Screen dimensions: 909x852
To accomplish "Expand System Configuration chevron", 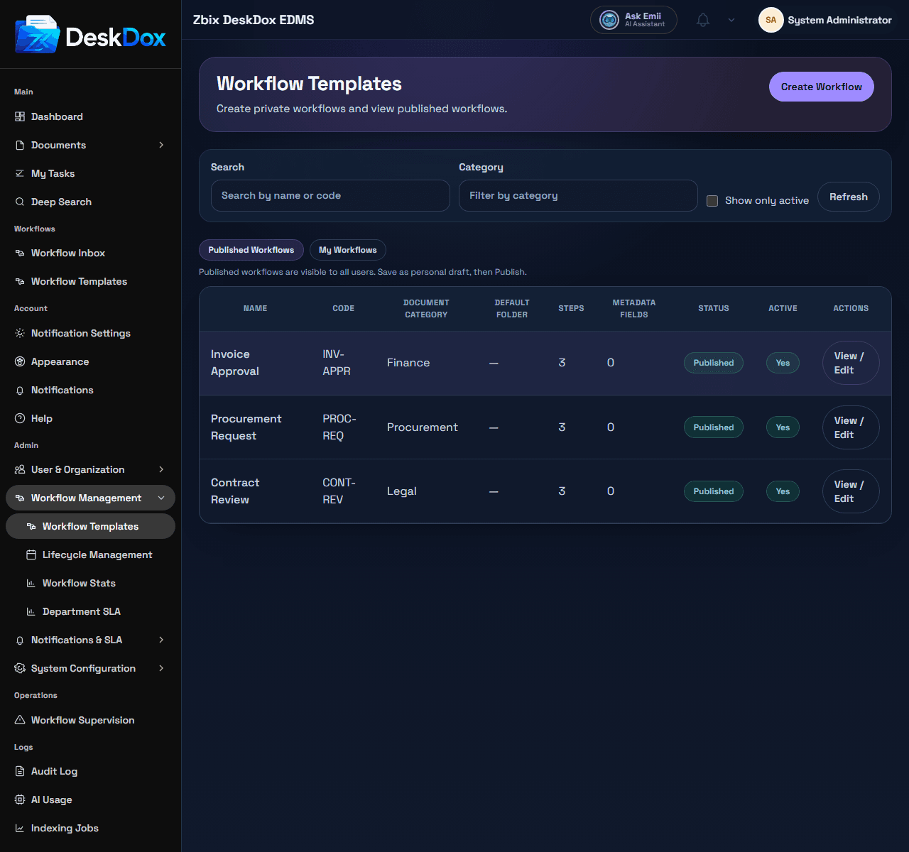I will pyautogui.click(x=161, y=668).
